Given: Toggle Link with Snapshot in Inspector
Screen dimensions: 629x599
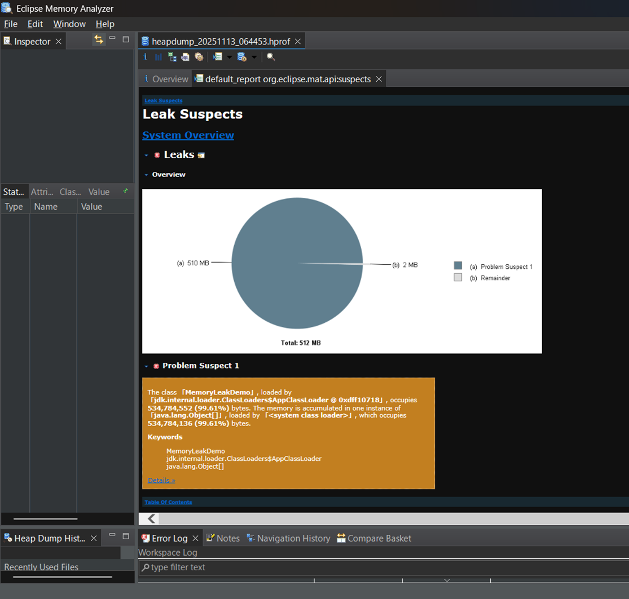Looking at the screenshot, I should tap(99, 39).
